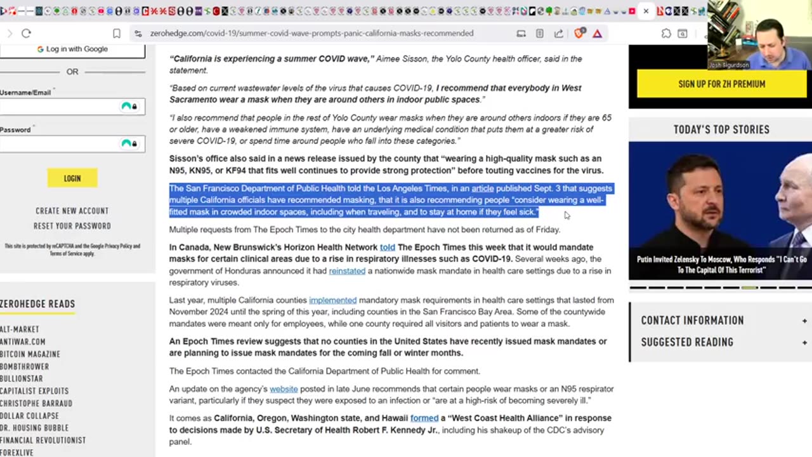Close the active browser tab
Screen dimensions: 812x457
pos(646,11)
